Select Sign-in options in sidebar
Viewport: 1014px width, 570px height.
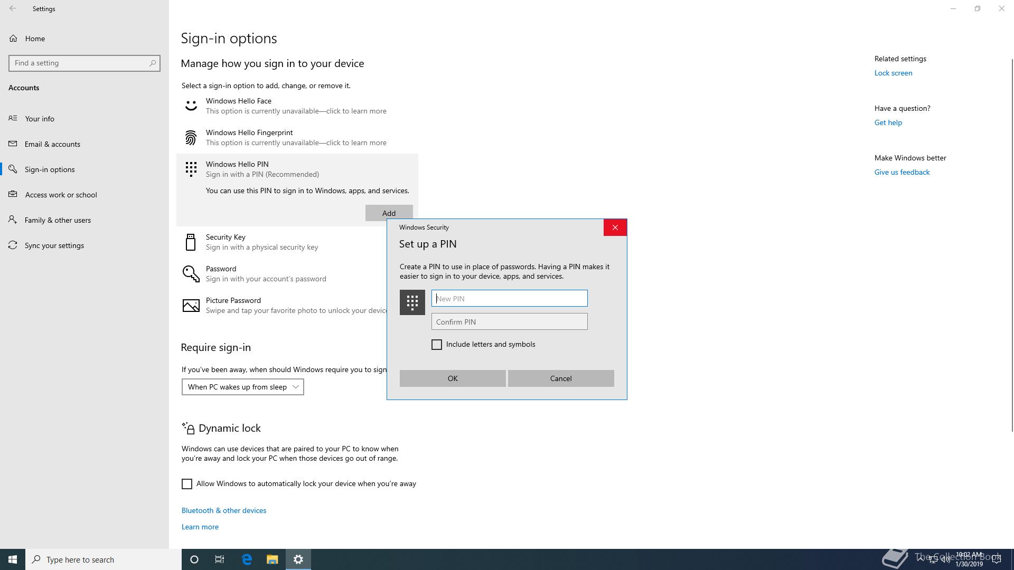click(84, 169)
